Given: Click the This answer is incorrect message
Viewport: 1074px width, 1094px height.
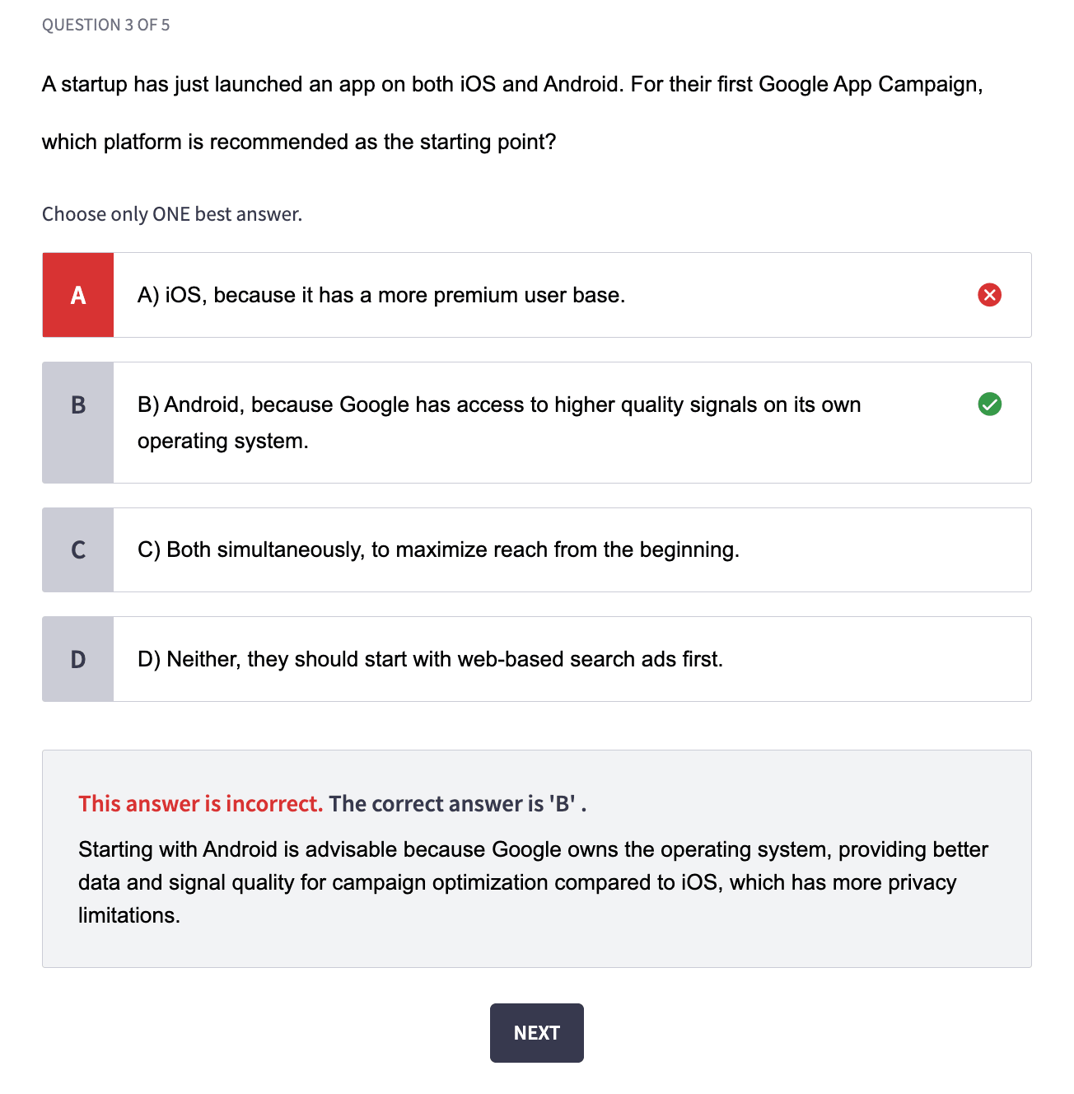Looking at the screenshot, I should click(x=200, y=804).
